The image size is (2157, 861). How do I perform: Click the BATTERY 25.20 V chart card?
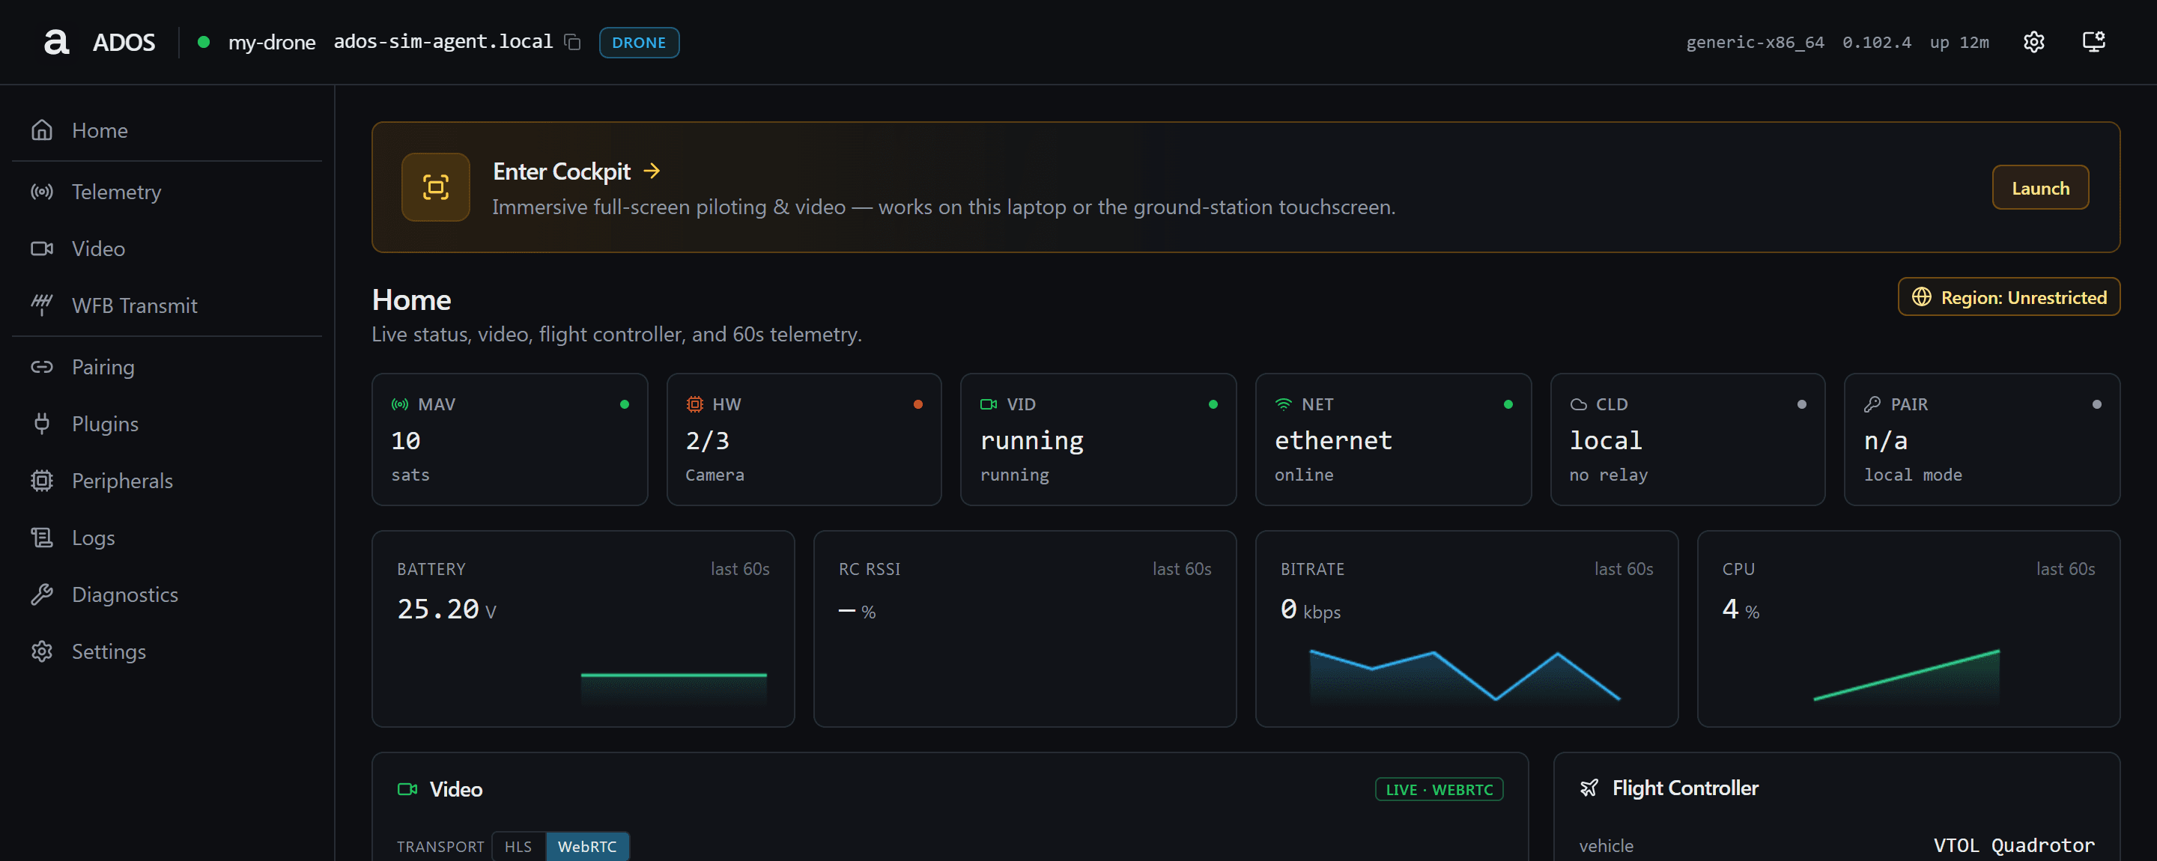583,629
